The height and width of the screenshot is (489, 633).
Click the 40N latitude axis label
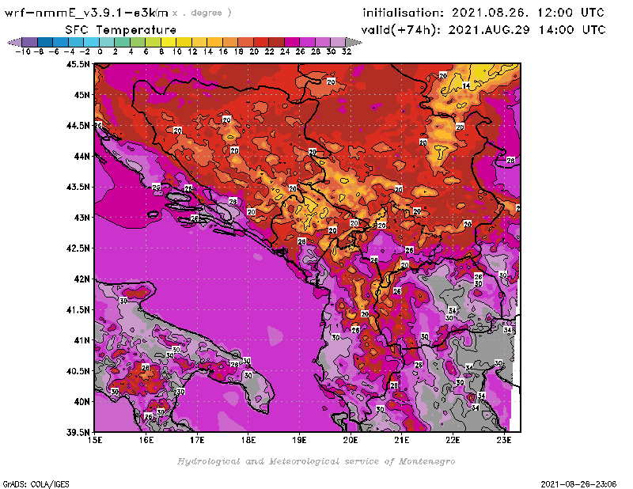(x=81, y=402)
